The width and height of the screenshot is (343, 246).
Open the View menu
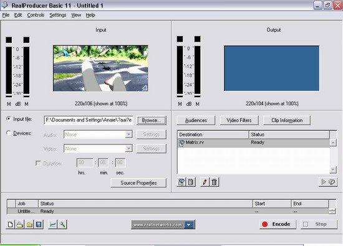pyautogui.click(x=76, y=15)
